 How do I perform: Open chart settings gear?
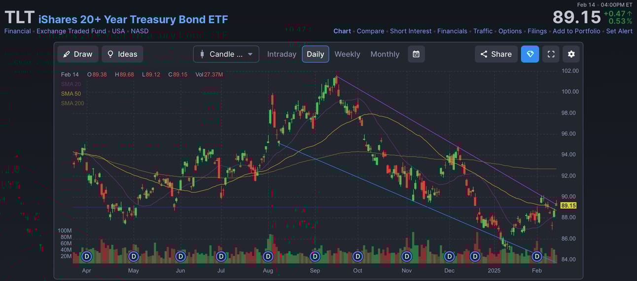point(571,54)
